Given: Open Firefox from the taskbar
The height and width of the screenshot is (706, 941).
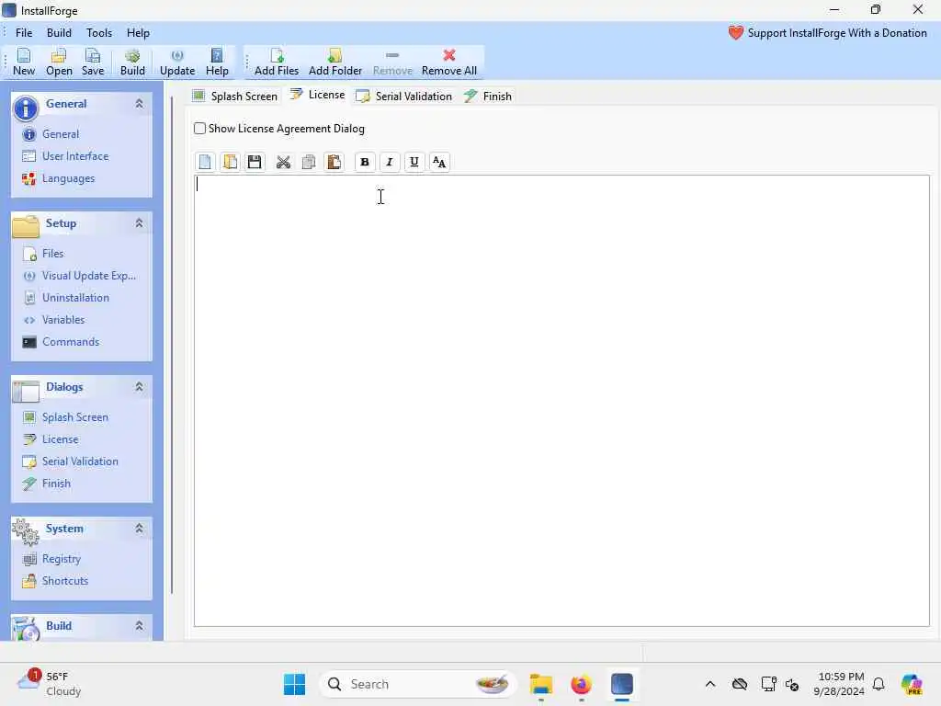Looking at the screenshot, I should [x=581, y=684].
